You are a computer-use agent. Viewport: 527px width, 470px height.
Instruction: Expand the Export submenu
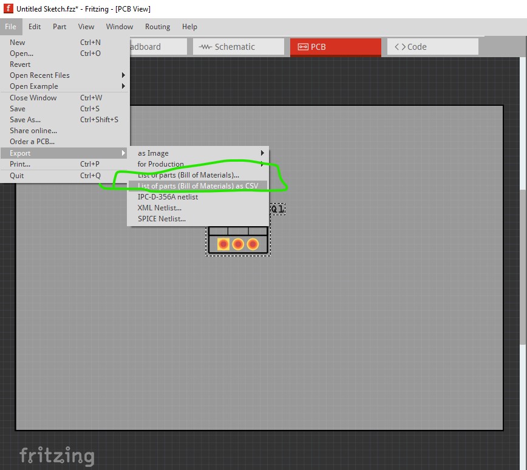(x=64, y=153)
